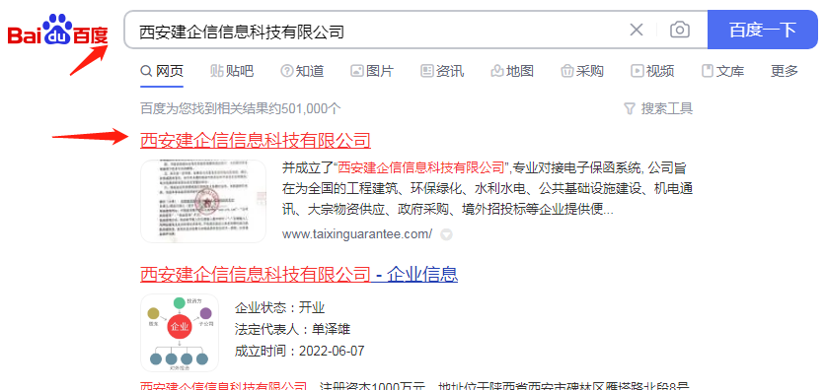Open the 更多 menu

tap(785, 71)
